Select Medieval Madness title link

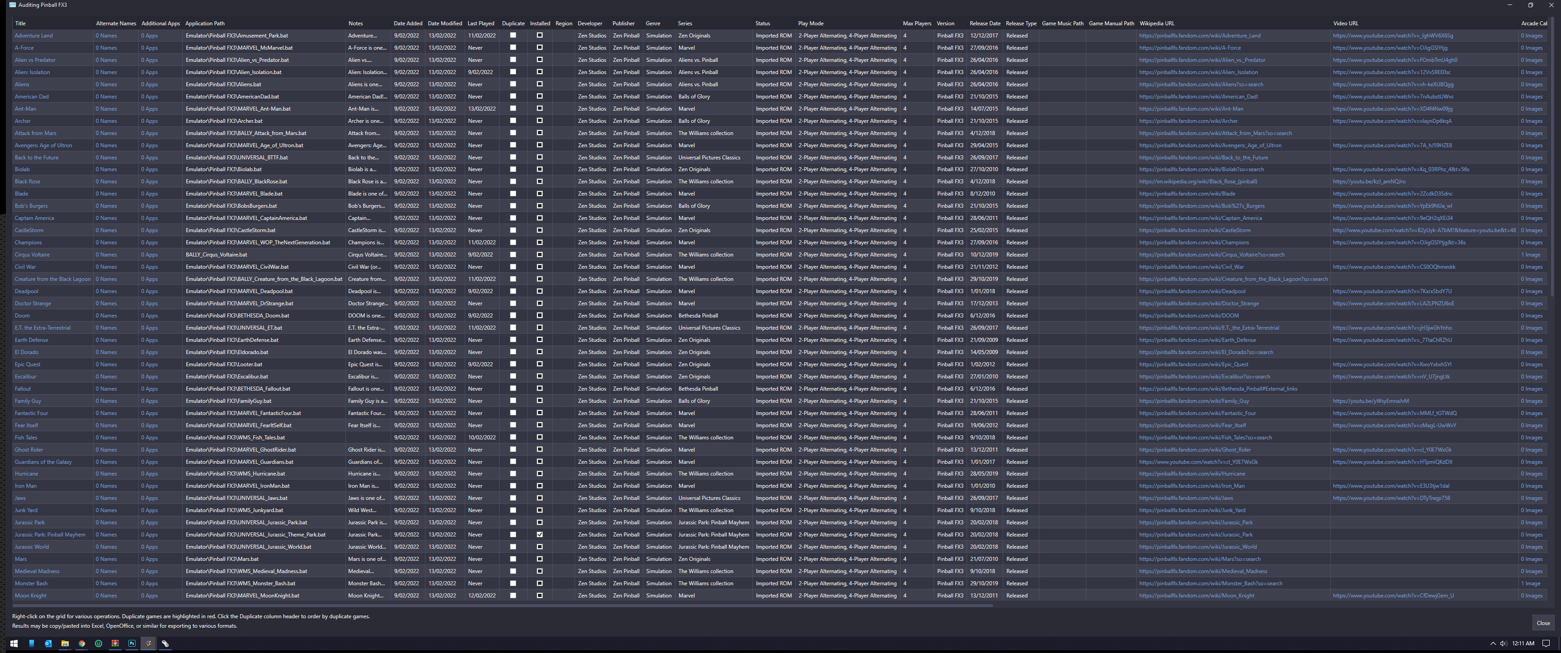coord(37,571)
